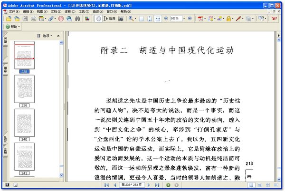Open the Forms task menu icon
Image resolution: width=285 pixels, height=192 pixels.
[x=248, y=19]
